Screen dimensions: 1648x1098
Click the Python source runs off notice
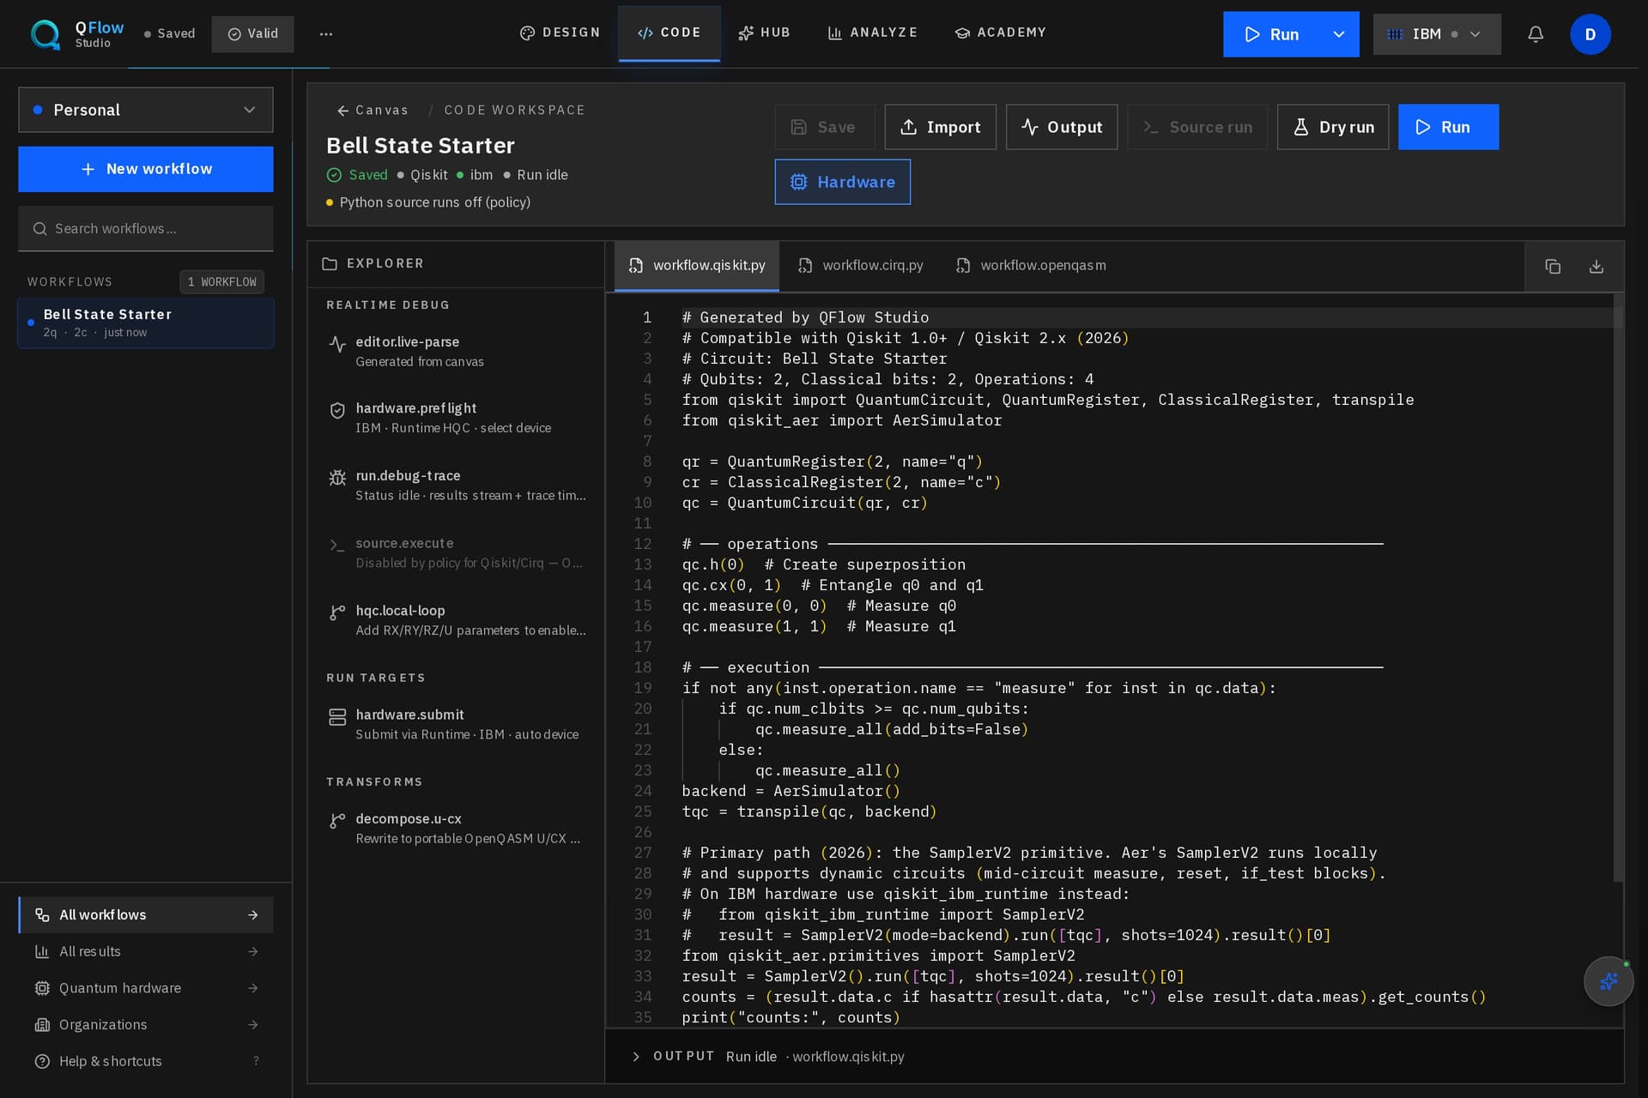(428, 202)
